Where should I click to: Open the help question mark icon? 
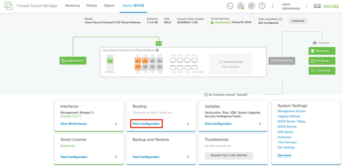point(262,6)
